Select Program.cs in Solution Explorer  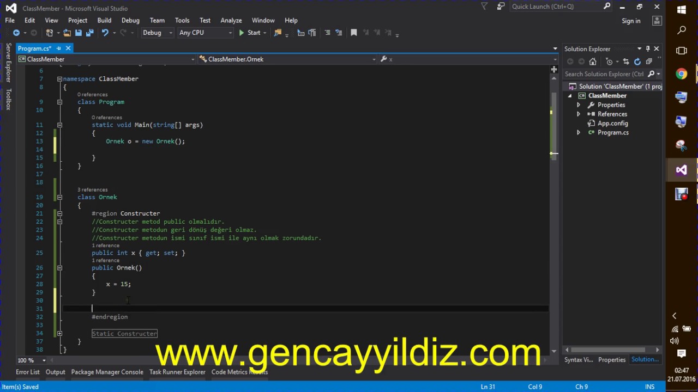(x=613, y=133)
